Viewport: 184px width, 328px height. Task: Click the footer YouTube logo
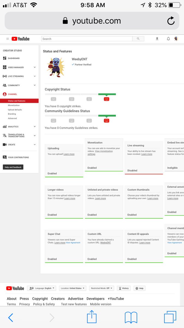(15, 288)
